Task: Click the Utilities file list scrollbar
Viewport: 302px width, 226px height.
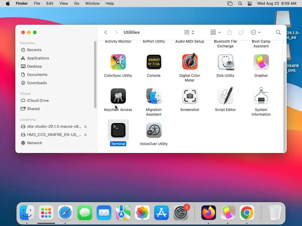Action: pyautogui.click(x=285, y=107)
